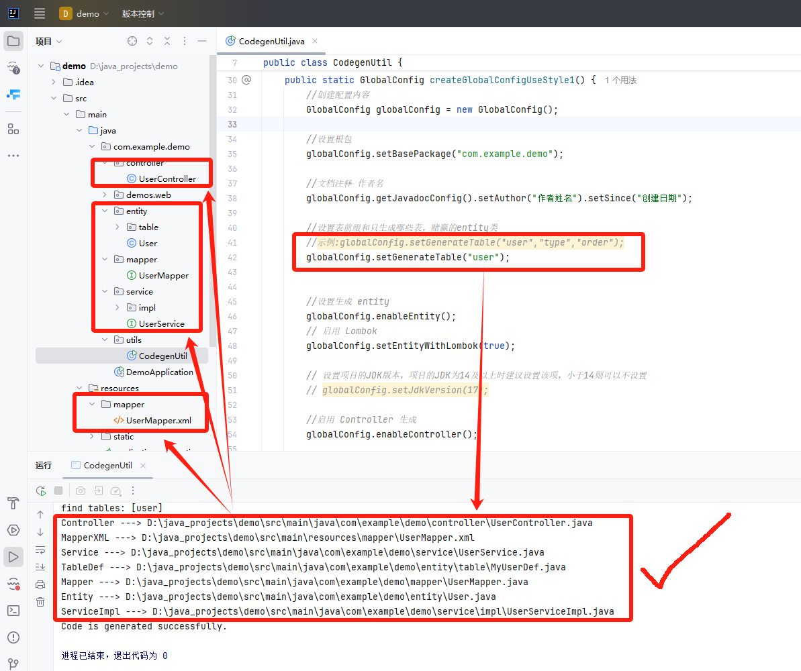The height and width of the screenshot is (671, 801).
Task: Open the 版本控制 dropdown
Action: [142, 14]
